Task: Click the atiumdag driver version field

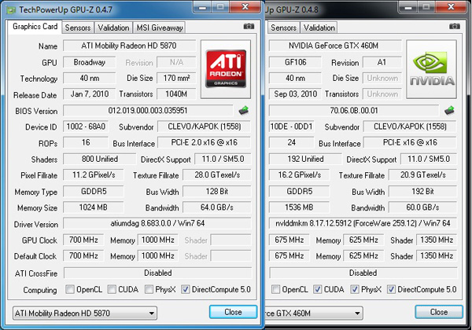Action: [157, 223]
